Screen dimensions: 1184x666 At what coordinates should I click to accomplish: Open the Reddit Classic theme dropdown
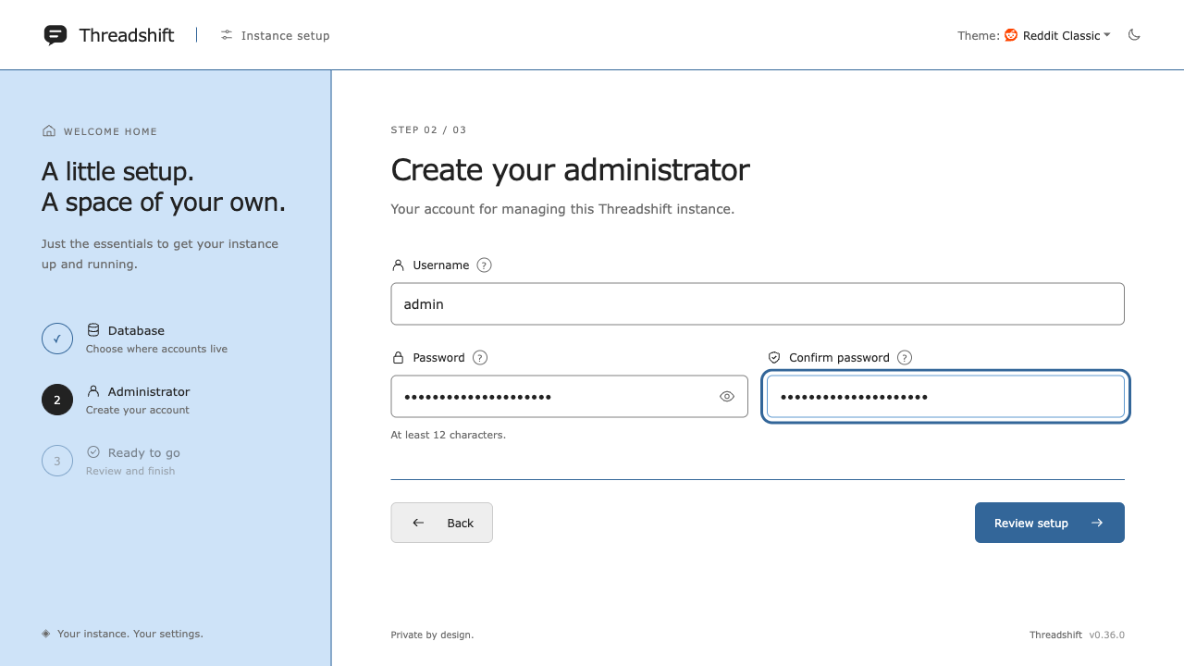click(1057, 35)
